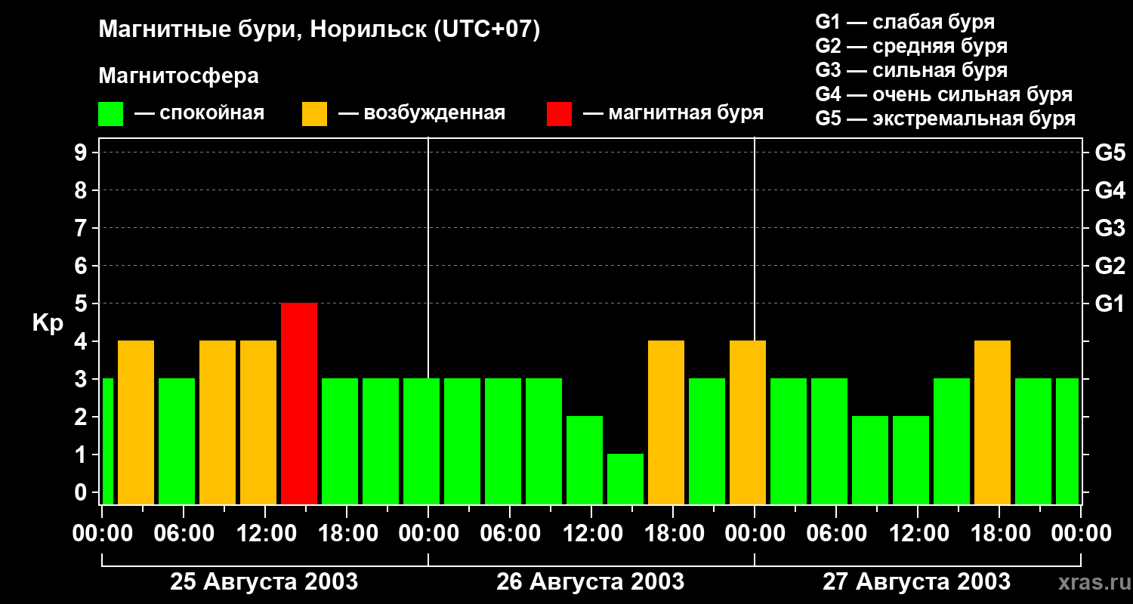Viewport: 1133px width, 604px height.
Task: Click the red Kp 5 storm bar
Action: coord(299,403)
